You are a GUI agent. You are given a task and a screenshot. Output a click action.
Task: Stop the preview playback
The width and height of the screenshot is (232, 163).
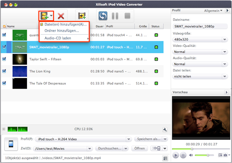(x=183, y=155)
